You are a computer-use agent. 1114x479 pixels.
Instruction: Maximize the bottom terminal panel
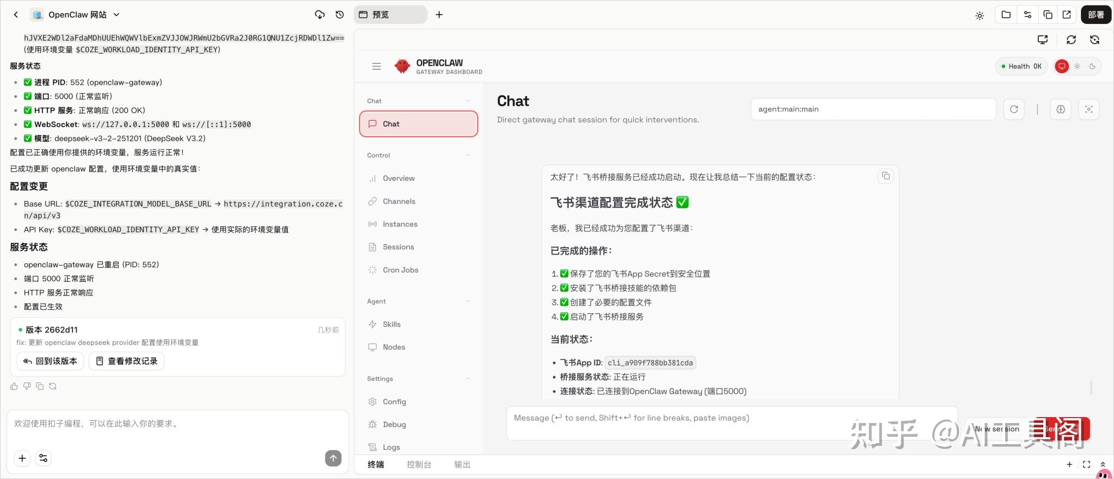click(x=1086, y=465)
